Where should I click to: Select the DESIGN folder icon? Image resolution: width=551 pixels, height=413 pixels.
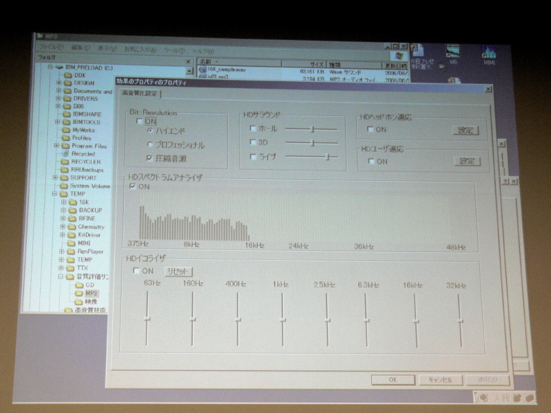point(67,83)
